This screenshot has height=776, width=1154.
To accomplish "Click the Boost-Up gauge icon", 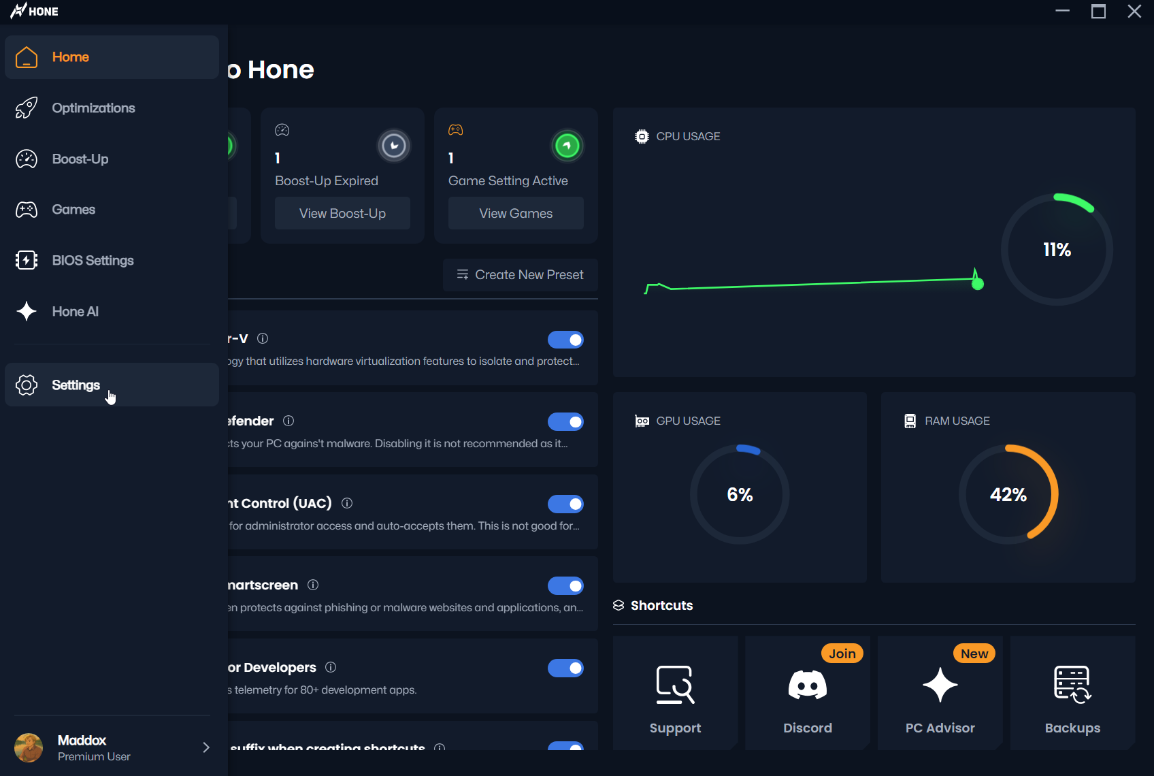I will pyautogui.click(x=27, y=159).
